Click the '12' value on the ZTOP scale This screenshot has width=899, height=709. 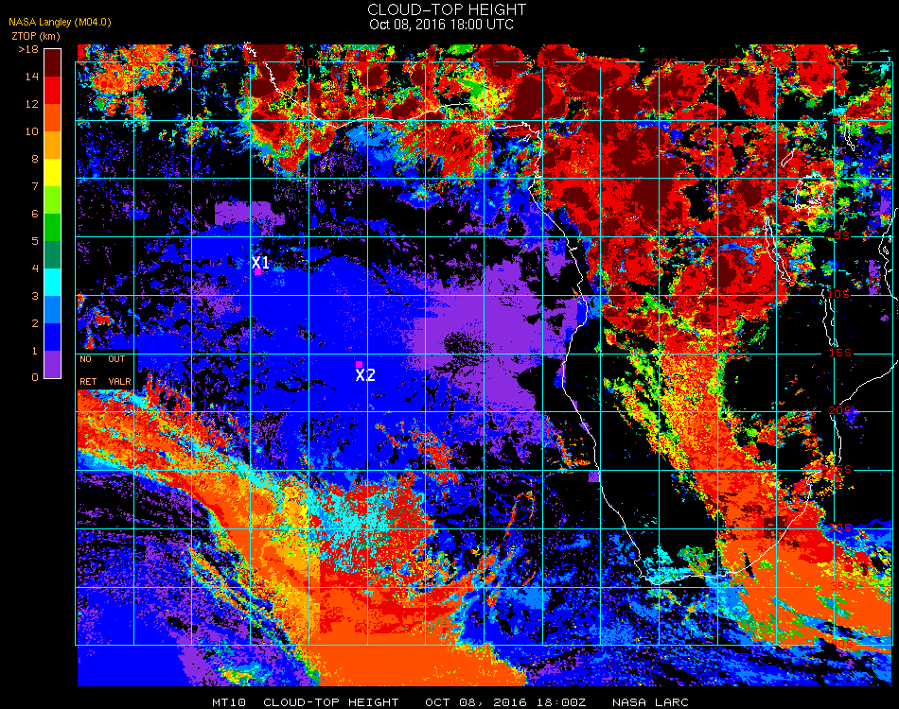point(31,104)
